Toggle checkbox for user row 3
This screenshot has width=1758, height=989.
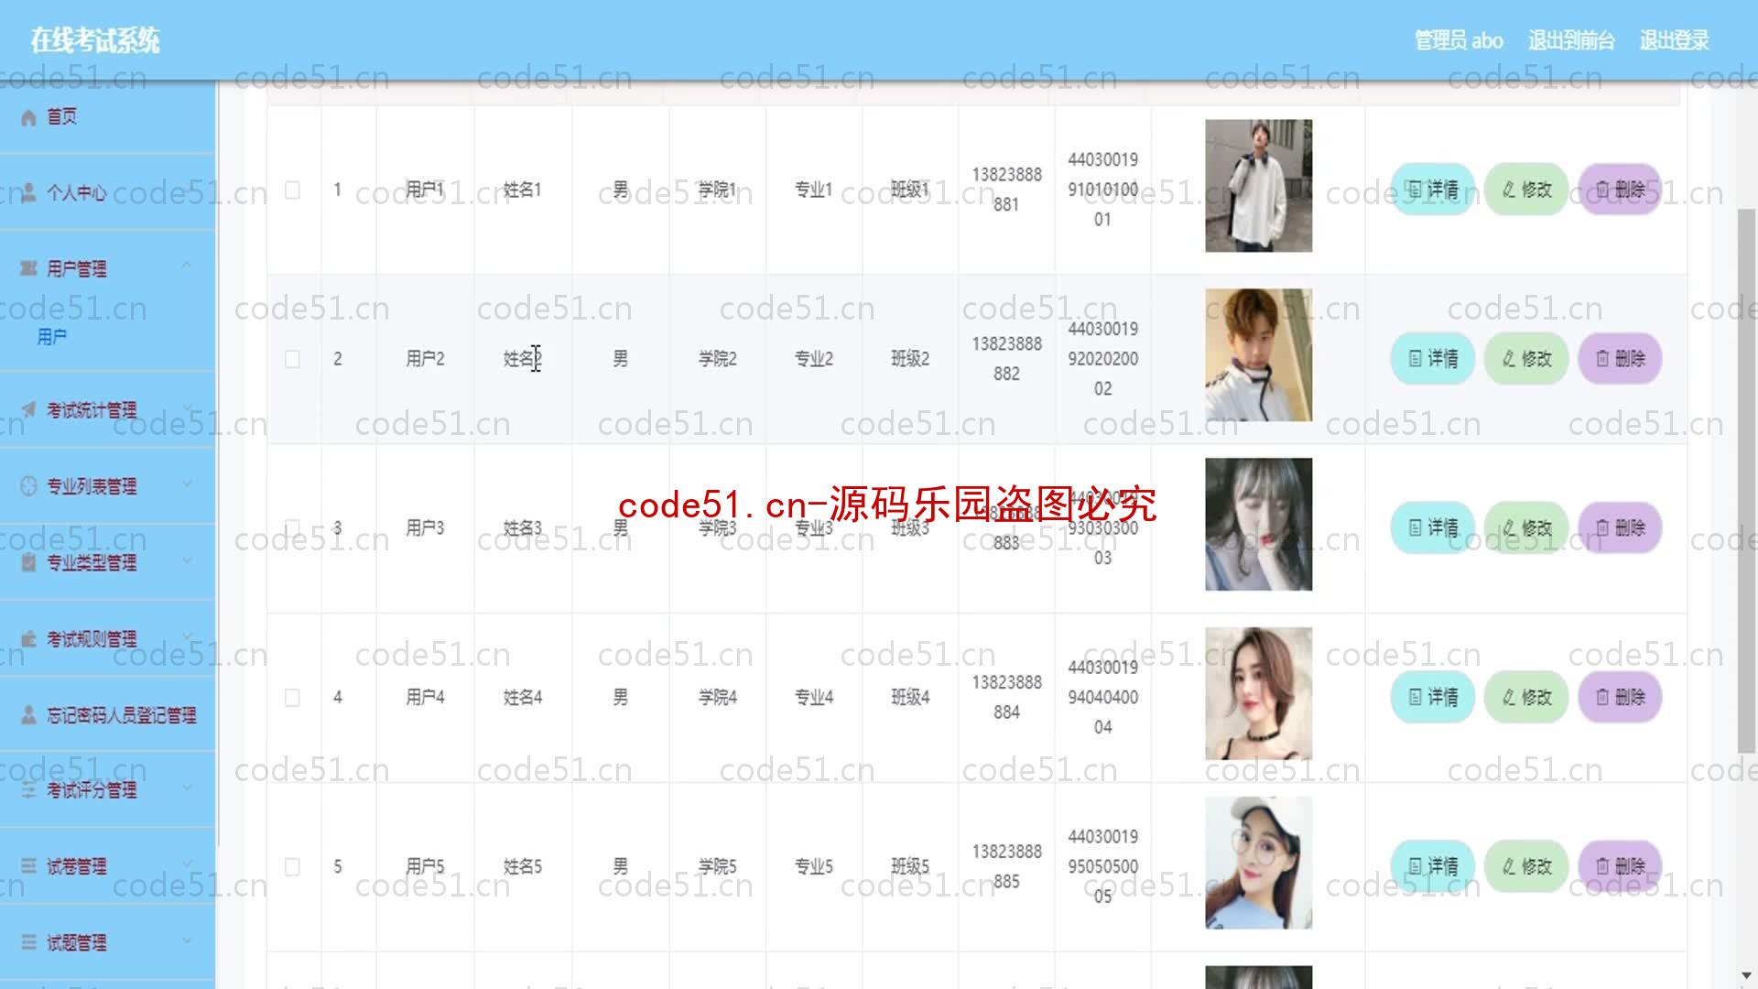(292, 527)
